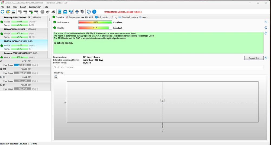This screenshot has height=145, width=271.
Task: Click the Performance 100 % gradient bar
Action: (95, 22)
